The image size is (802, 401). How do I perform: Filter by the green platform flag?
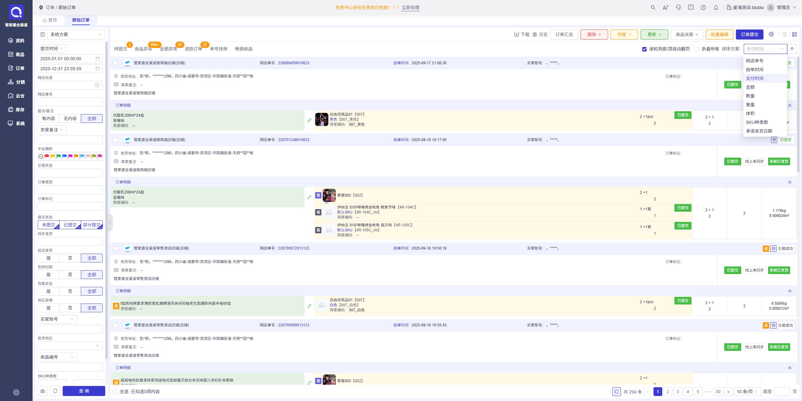(x=58, y=156)
